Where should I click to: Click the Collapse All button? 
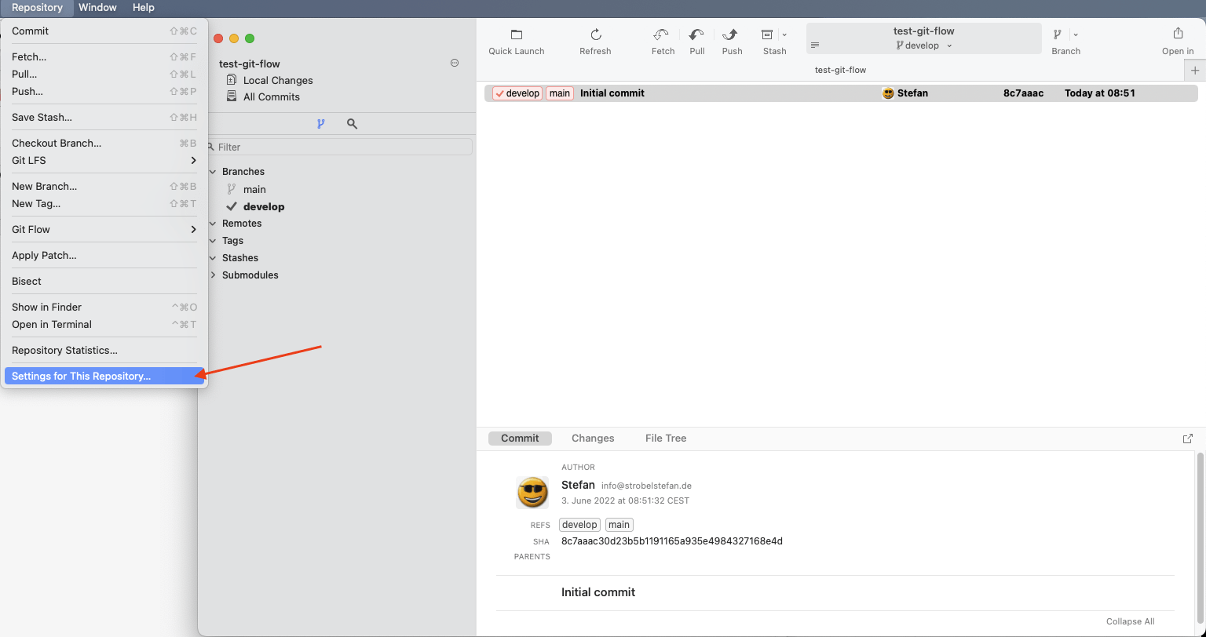1130,621
